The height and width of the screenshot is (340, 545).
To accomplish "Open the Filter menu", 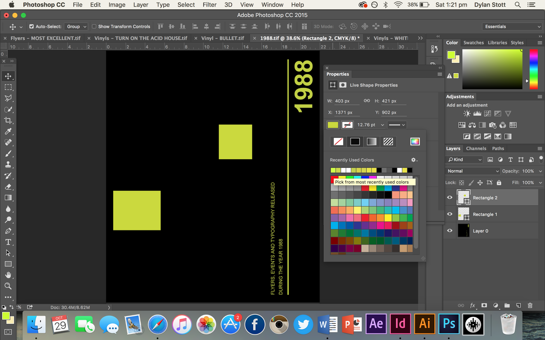I will [x=209, y=5].
